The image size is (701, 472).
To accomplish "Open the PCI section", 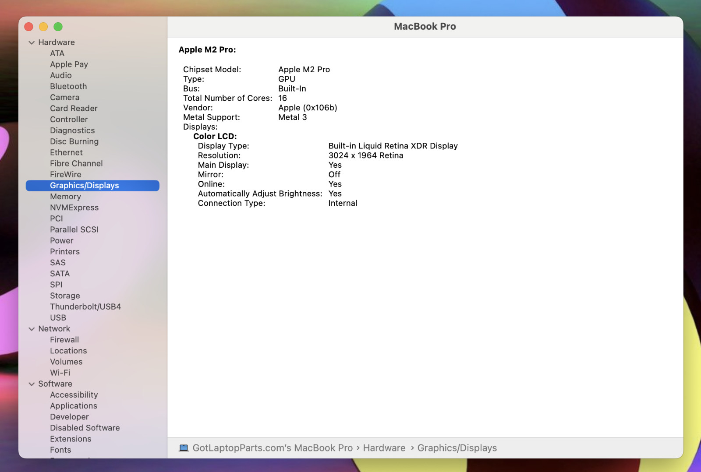I will (56, 218).
